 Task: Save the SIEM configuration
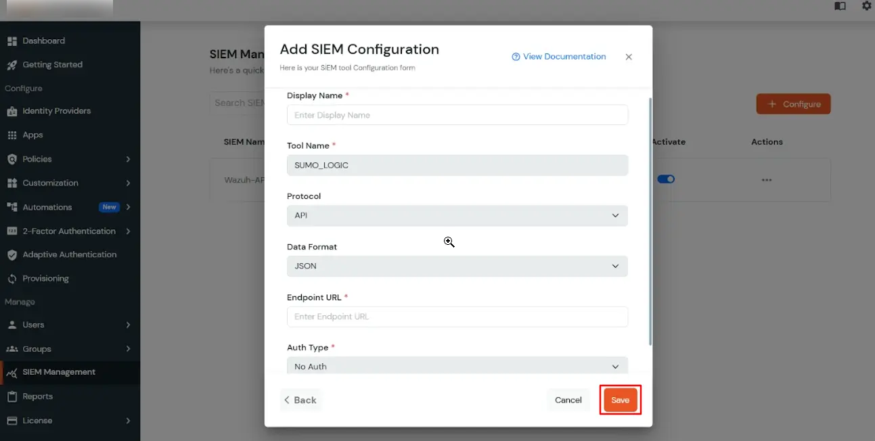click(x=620, y=400)
